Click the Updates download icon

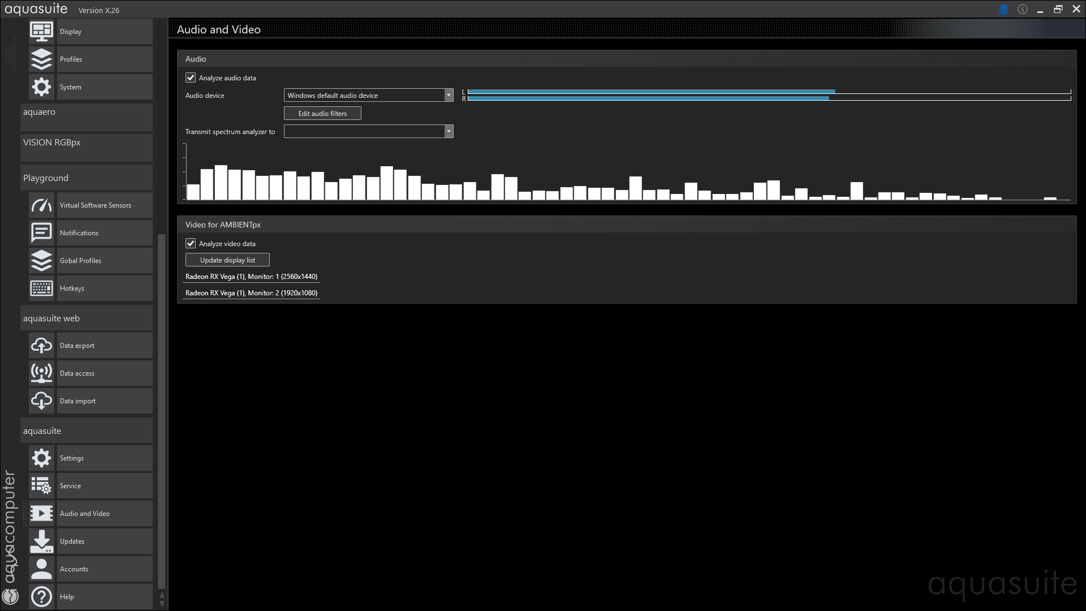pyautogui.click(x=41, y=541)
